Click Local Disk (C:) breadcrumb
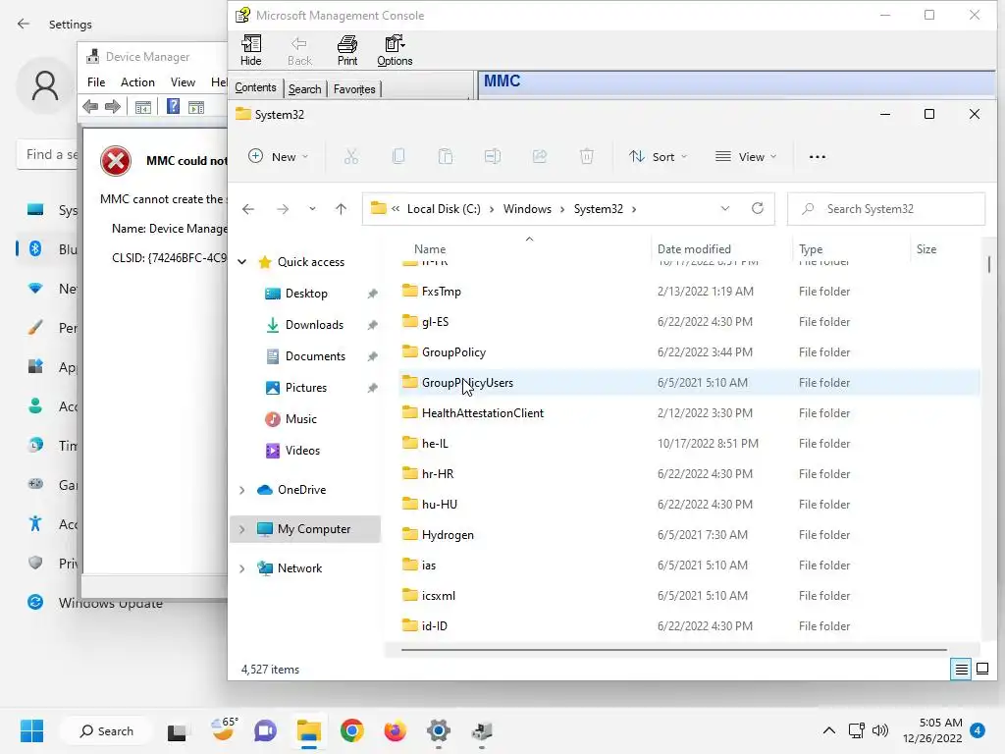1005x754 pixels. click(x=444, y=209)
